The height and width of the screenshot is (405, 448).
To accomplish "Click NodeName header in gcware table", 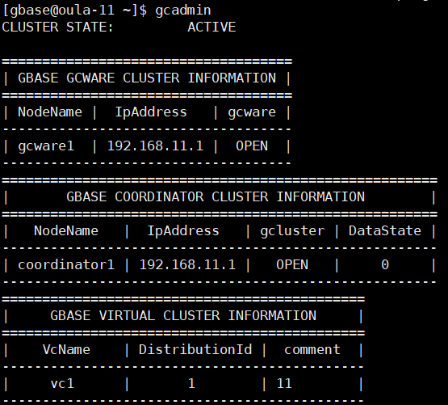I will click(50, 112).
